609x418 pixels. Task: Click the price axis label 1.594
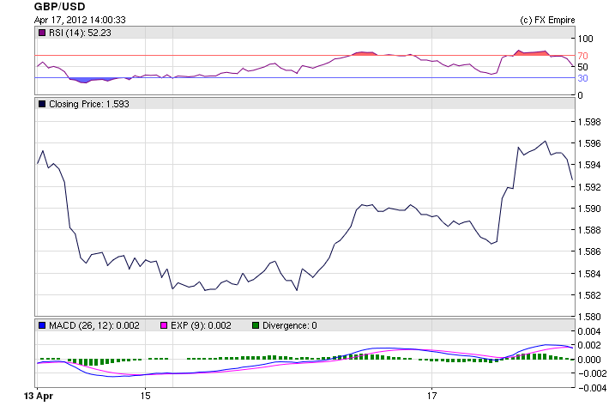click(x=589, y=165)
